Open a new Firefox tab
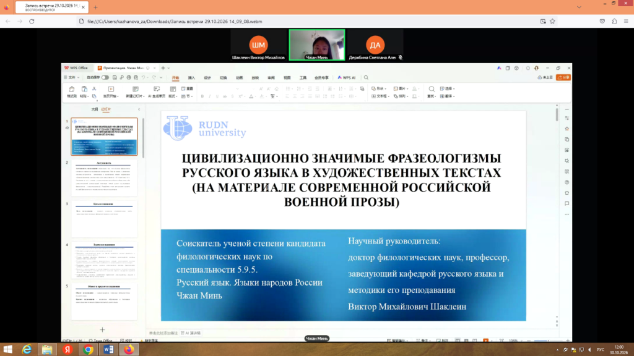Image resolution: width=634 pixels, height=356 pixels. pos(95,7)
